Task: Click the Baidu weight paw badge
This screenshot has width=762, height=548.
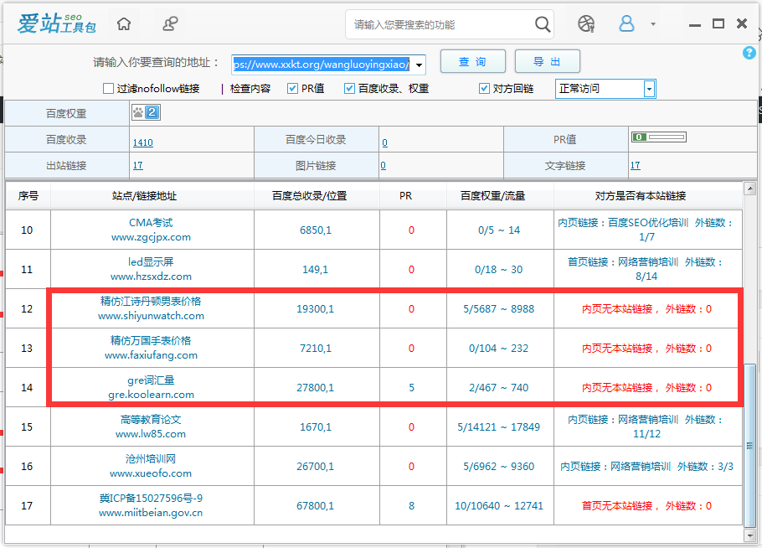Action: (146, 113)
